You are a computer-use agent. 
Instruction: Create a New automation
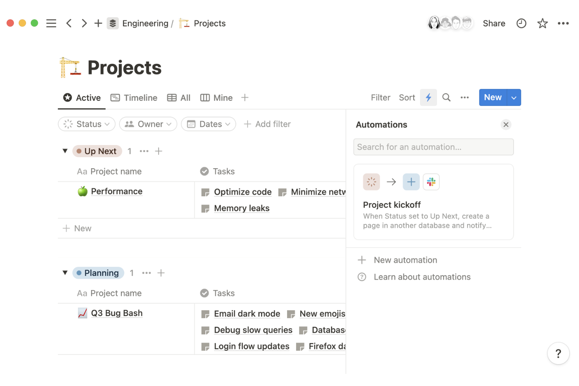(405, 260)
